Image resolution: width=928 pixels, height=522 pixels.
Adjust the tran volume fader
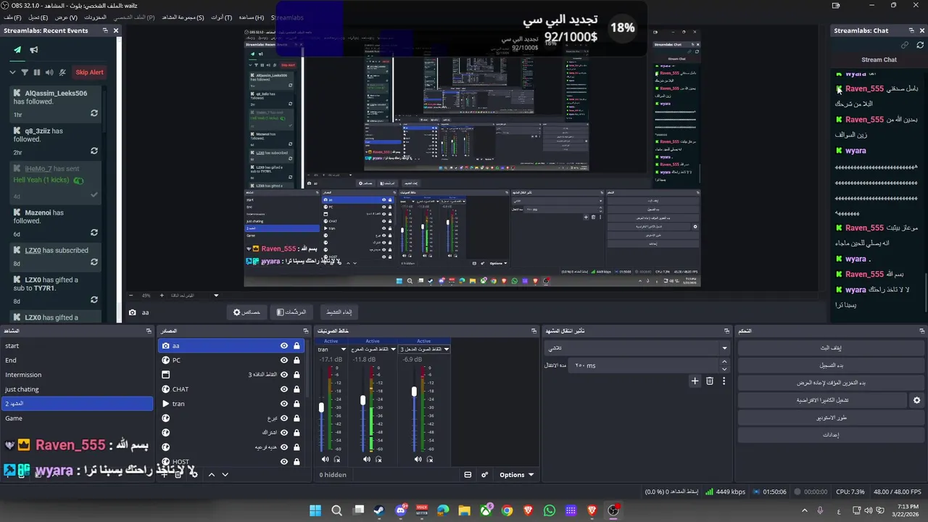[321, 407]
